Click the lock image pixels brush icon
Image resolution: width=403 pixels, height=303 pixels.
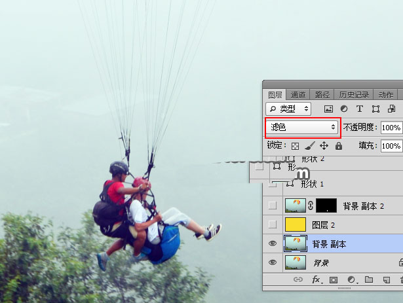tap(310, 146)
